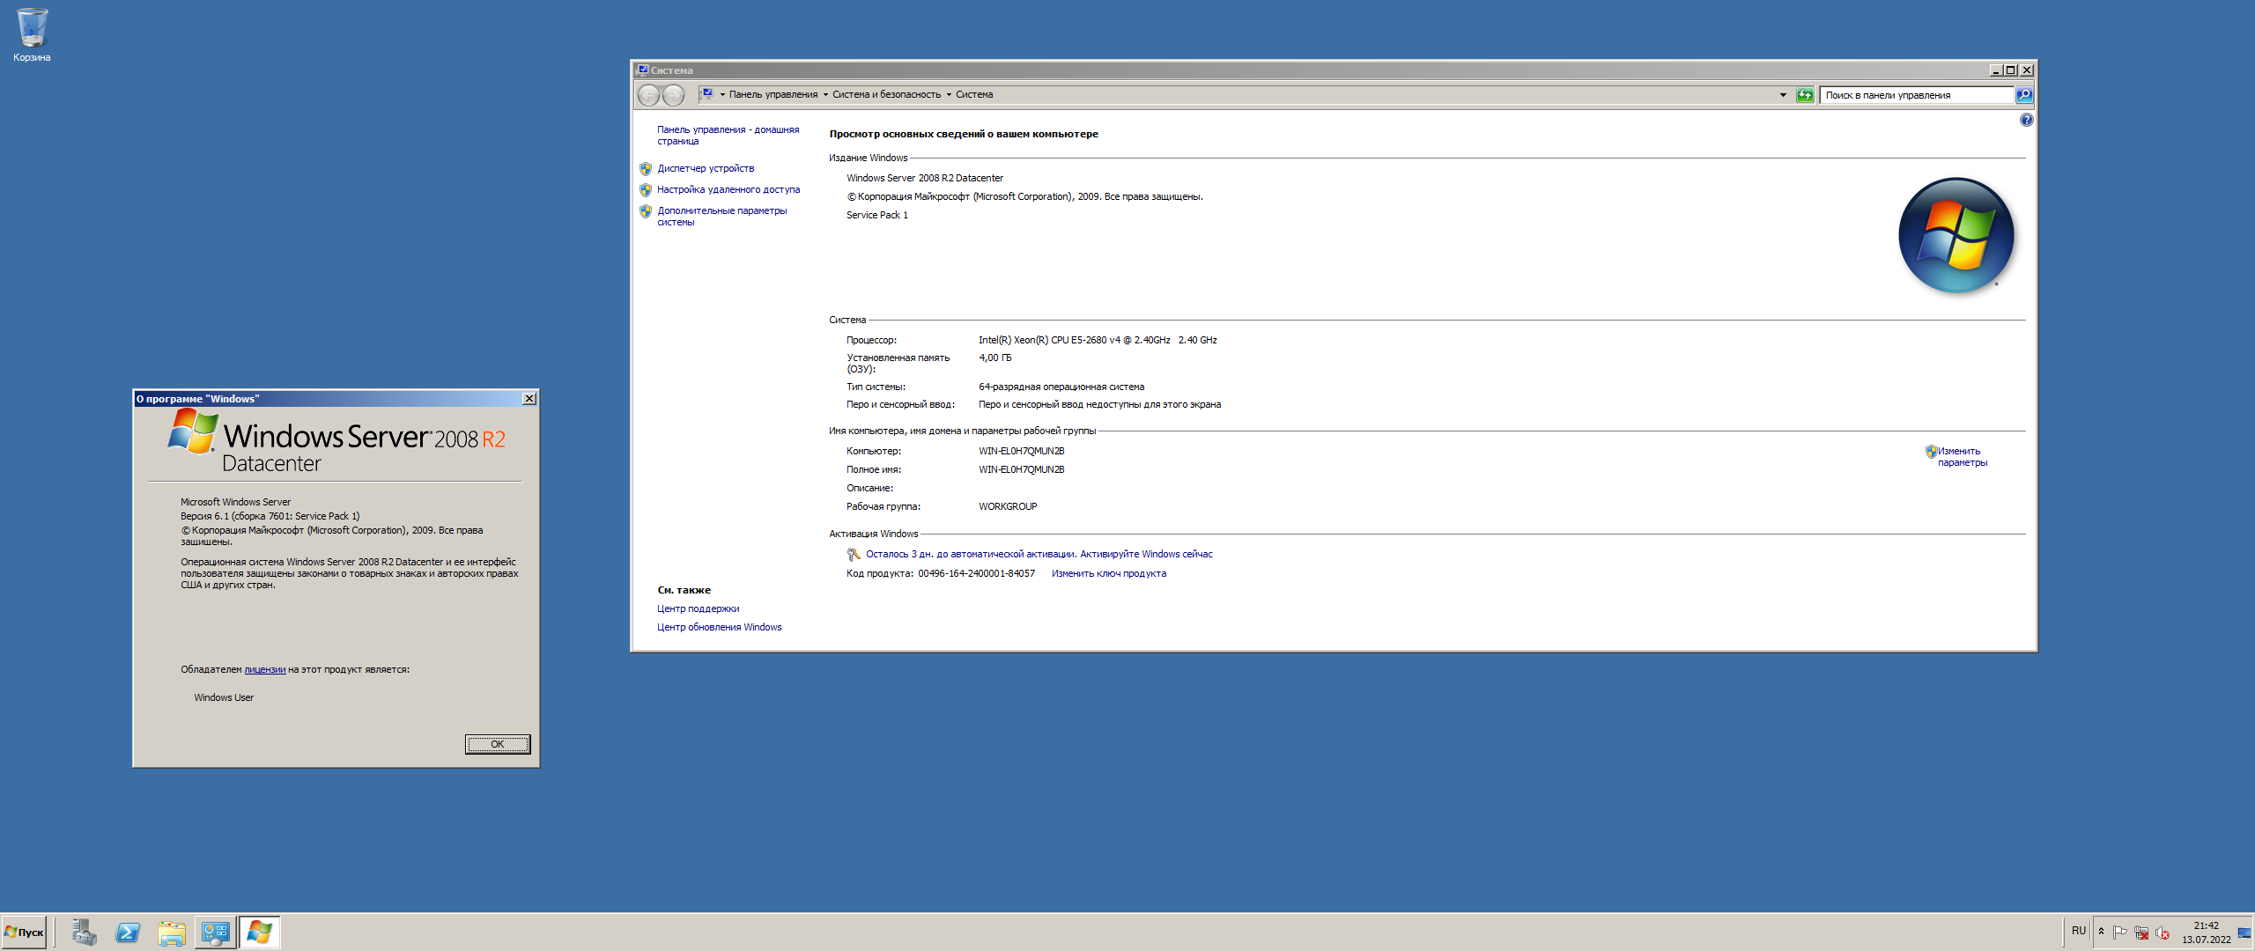Open the Action Center flag tray icon
The width and height of the screenshot is (2255, 951).
click(x=2119, y=933)
